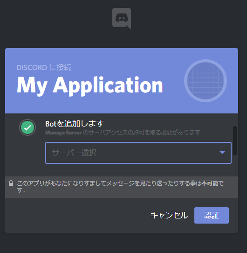This screenshot has width=247, height=253.
Task: Open the サーバー選択 dropdown
Action: pyautogui.click(x=138, y=153)
